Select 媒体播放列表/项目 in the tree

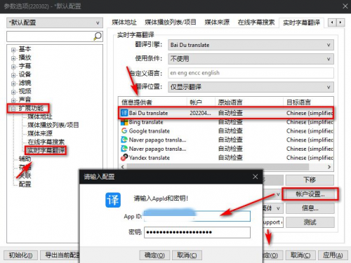(53, 125)
